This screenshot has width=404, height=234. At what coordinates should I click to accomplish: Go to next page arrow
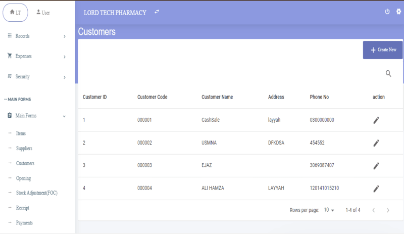[x=388, y=210]
